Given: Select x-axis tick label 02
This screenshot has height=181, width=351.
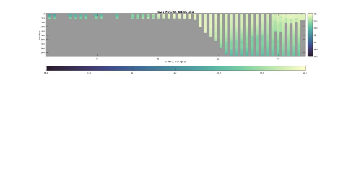Looking at the screenshot, I should (x=158, y=59).
